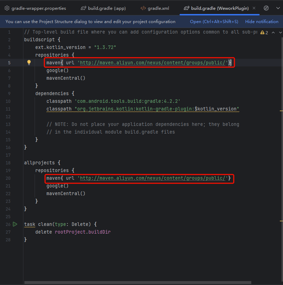Open Project Structure via the Open (Ctrl+Alt+Shift+S) link
The height and width of the screenshot is (285, 283).
click(214, 22)
